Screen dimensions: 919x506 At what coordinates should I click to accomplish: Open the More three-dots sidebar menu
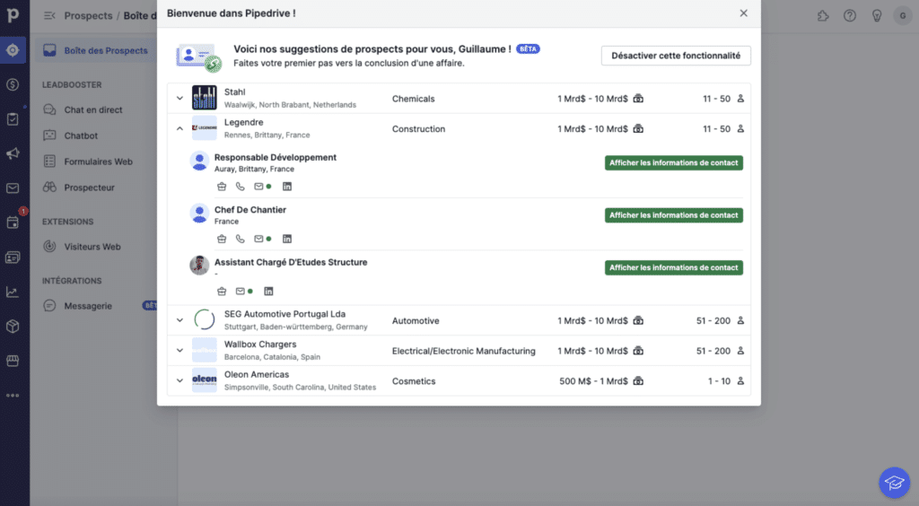(x=13, y=396)
